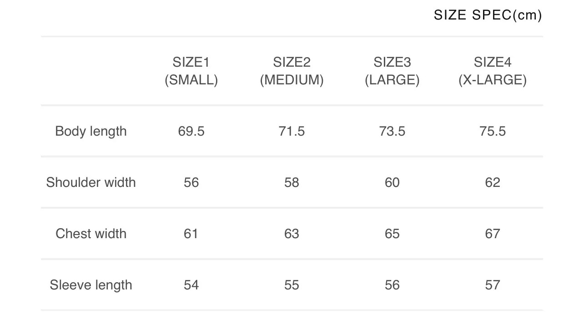Select the SIZE1 (SMALL) column header
Image resolution: width=584 pixels, height=318 pixels.
[x=191, y=71]
